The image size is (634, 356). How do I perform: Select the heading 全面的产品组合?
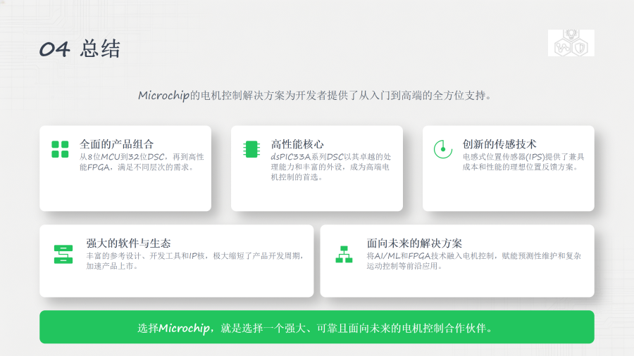(x=116, y=144)
